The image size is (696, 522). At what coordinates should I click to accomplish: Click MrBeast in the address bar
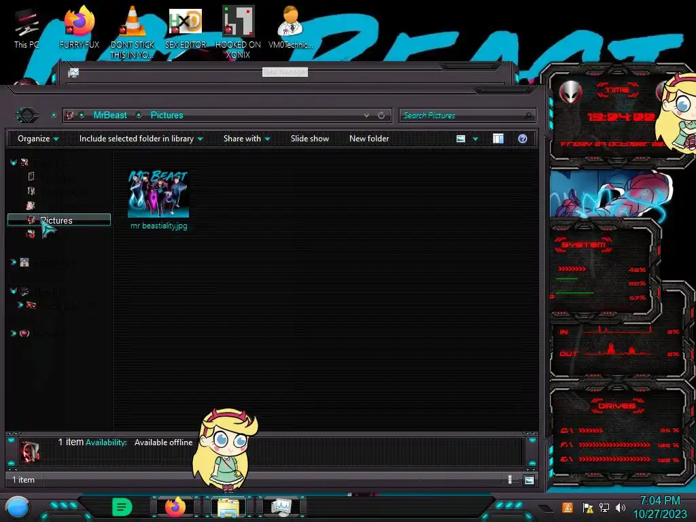tap(110, 116)
